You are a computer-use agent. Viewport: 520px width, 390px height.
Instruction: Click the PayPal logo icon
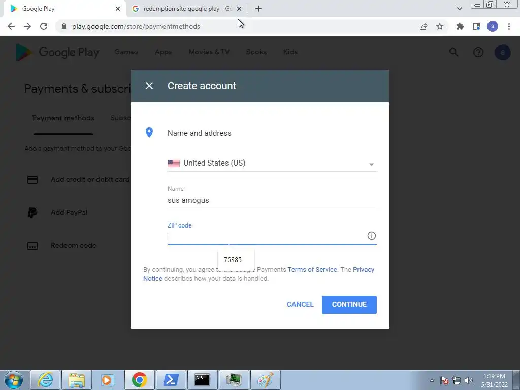[32, 213]
